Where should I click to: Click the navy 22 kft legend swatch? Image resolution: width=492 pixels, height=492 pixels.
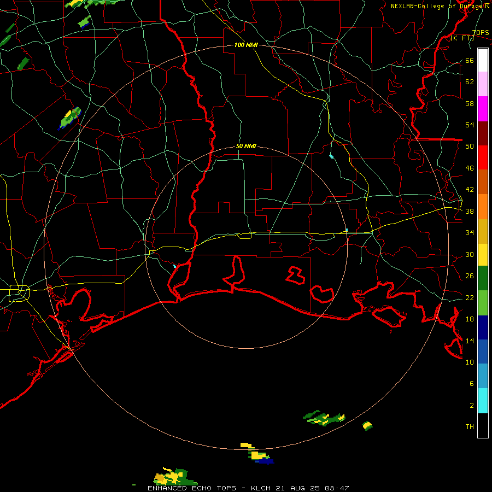(x=483, y=327)
